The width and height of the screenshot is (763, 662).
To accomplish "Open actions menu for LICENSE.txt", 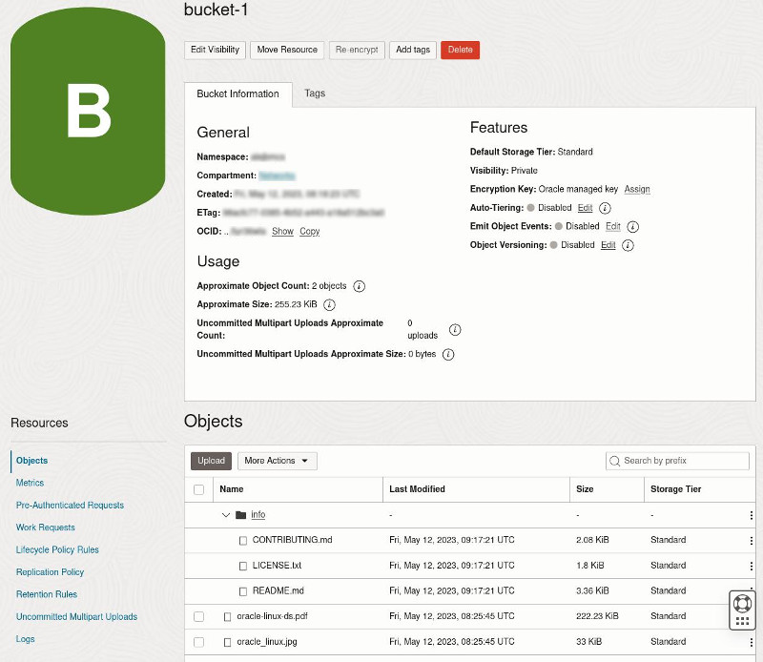I will [x=753, y=565].
